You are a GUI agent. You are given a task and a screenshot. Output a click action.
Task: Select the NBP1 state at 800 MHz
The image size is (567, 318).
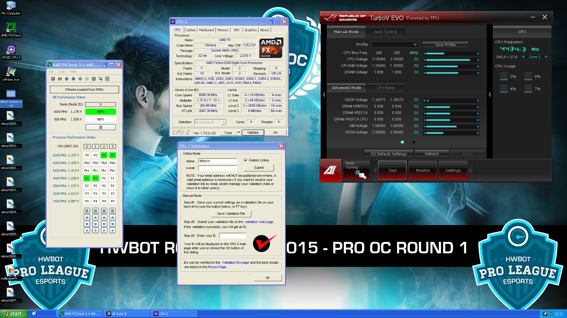tap(101, 119)
